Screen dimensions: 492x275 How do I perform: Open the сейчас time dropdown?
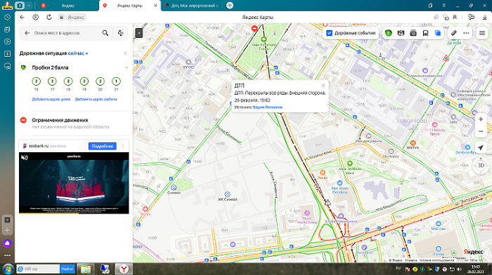tap(78, 53)
